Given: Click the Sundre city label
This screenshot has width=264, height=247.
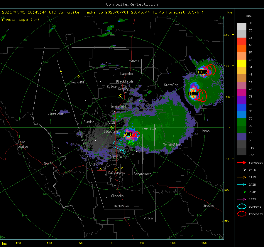Looking at the screenshot, I should click(89, 122).
